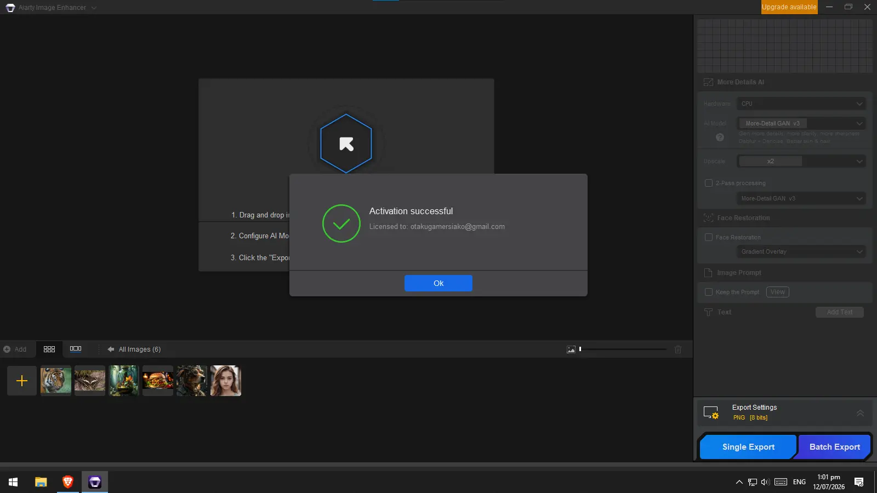The width and height of the screenshot is (877, 493).
Task: Toggle the Face Restoration checkbox
Action: (x=709, y=237)
